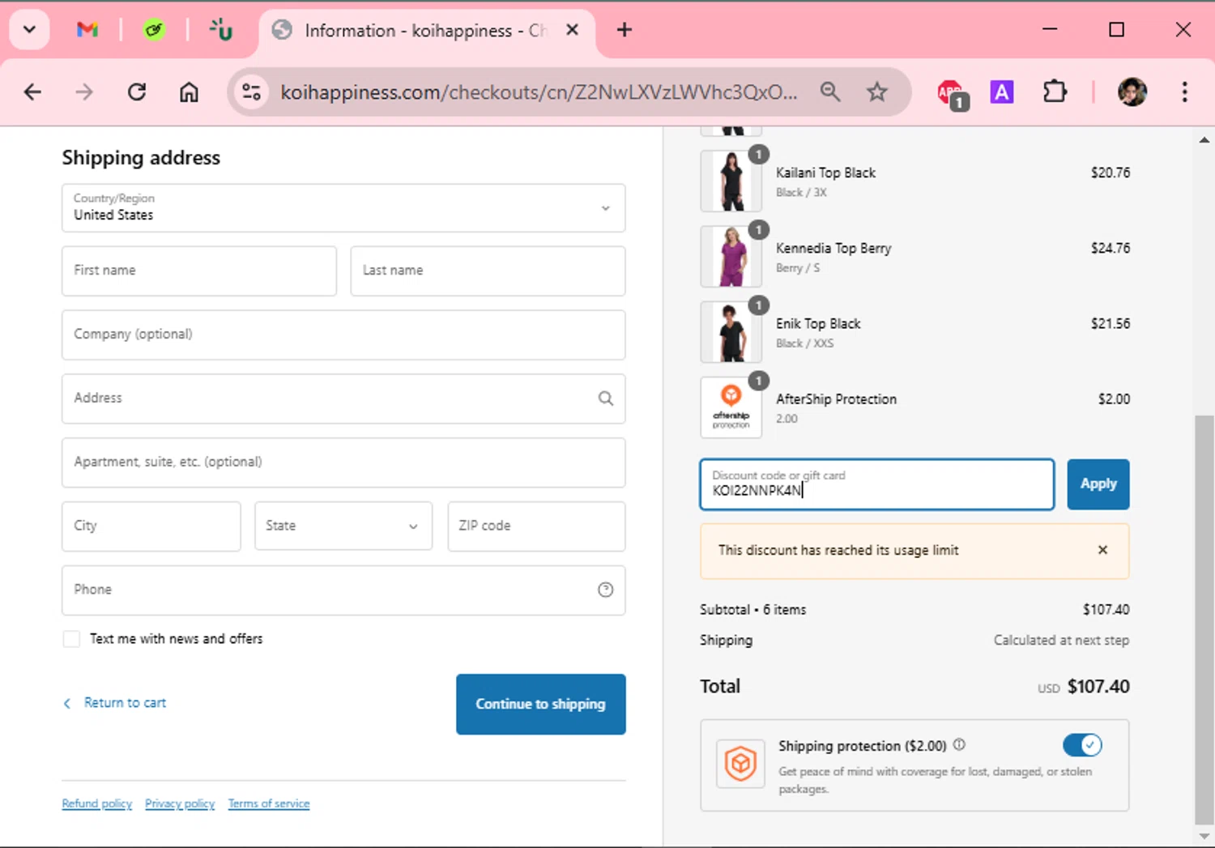Open the tab search dropdown arrow
This screenshot has width=1215, height=848.
pyautogui.click(x=30, y=30)
